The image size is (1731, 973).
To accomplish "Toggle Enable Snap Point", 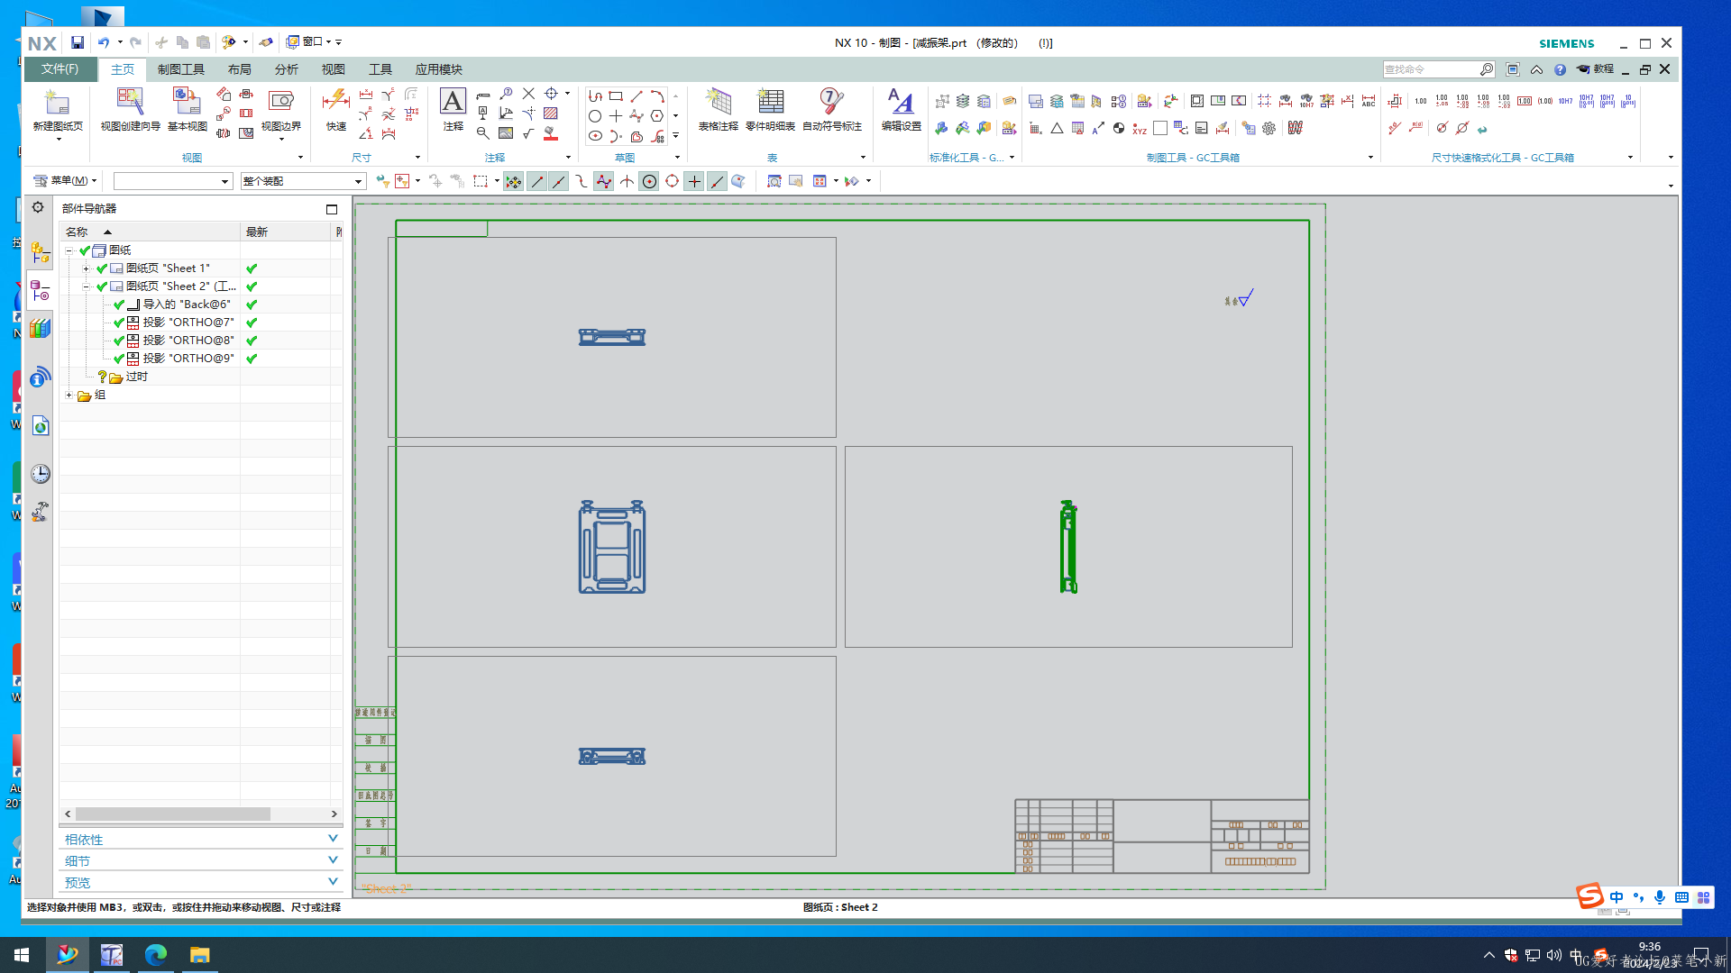I will [513, 181].
